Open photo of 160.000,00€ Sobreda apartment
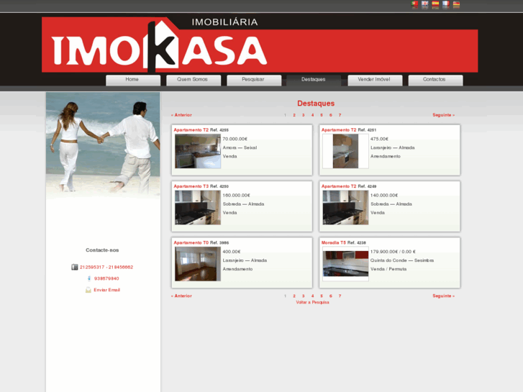This screenshot has height=392, width=523. (198, 208)
